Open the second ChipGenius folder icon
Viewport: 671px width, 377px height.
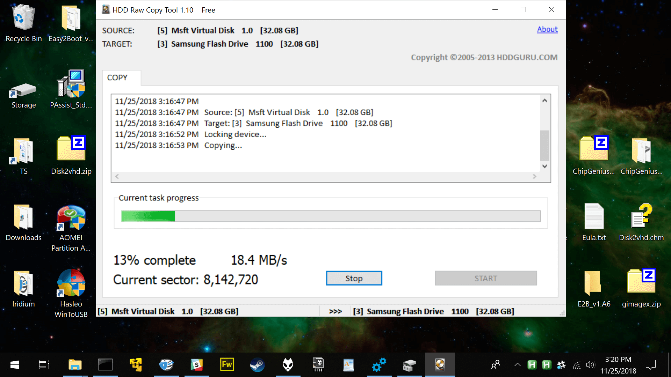pyautogui.click(x=641, y=155)
